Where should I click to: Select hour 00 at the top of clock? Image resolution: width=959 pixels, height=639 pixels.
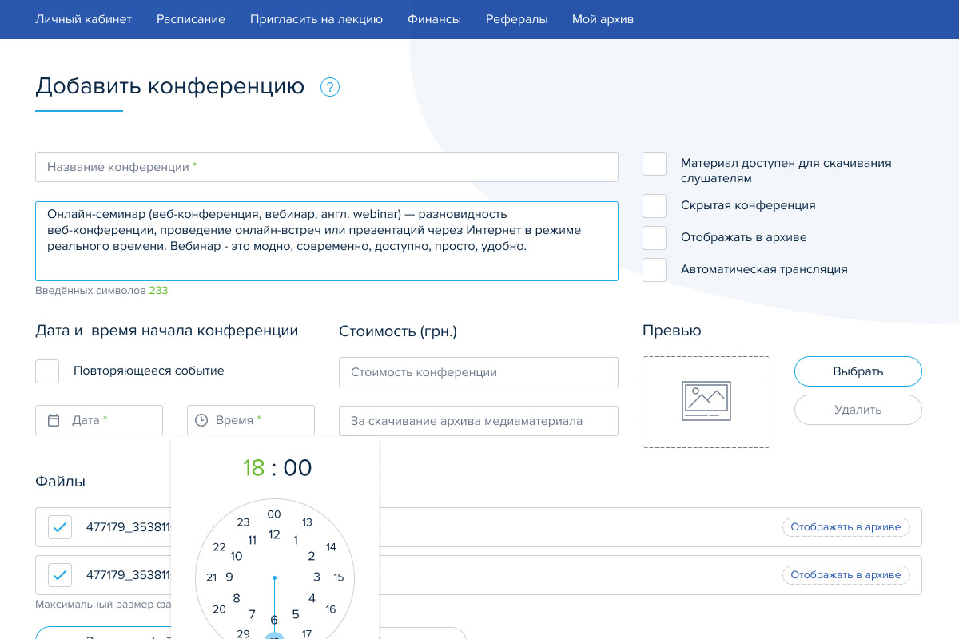274,514
